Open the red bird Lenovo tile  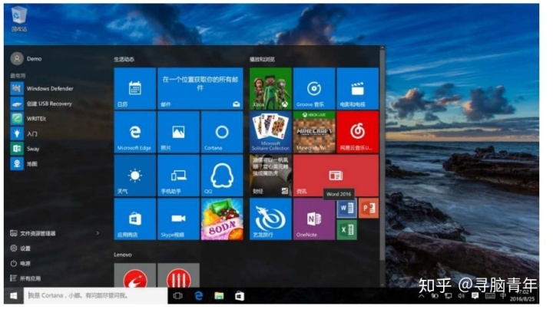pos(134,274)
